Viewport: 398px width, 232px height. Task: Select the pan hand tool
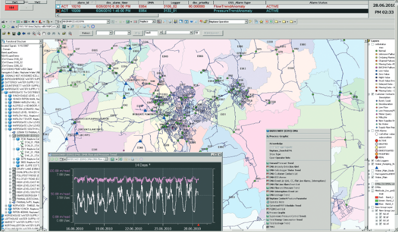click(44, 33)
